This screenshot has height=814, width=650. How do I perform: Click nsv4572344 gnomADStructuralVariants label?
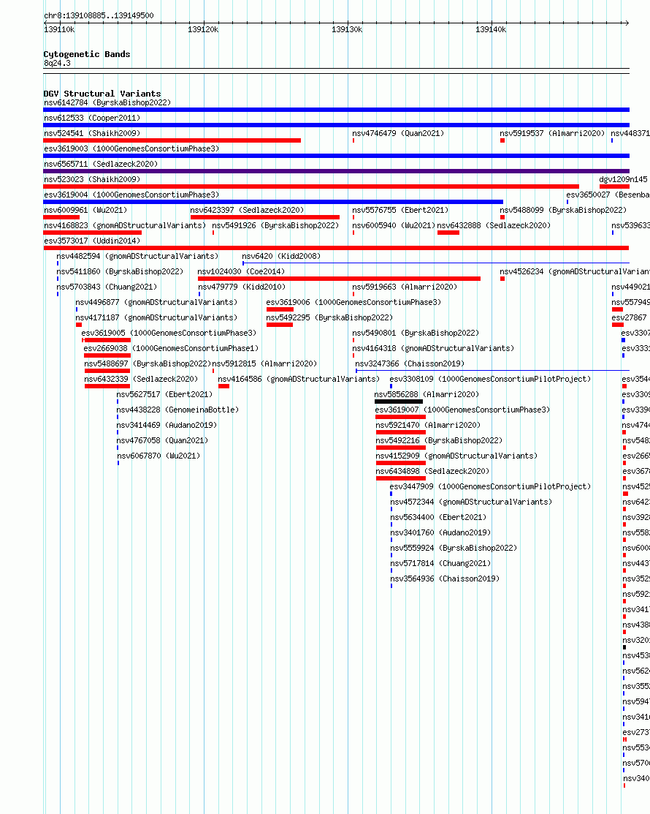point(471,502)
